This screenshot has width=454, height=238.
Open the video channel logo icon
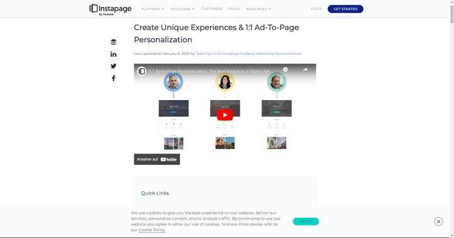(142, 71)
